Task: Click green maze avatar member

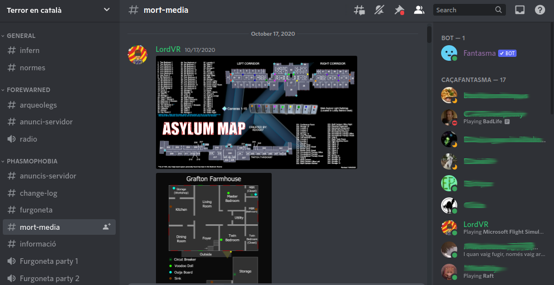Action: coord(449,183)
